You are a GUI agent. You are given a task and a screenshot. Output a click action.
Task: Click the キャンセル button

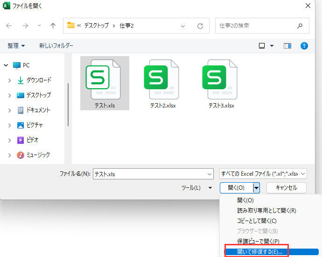click(x=286, y=188)
